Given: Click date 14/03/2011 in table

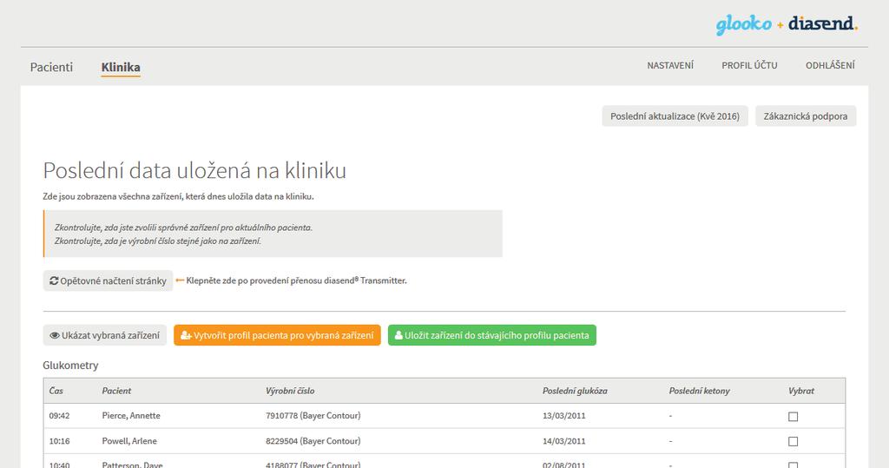Looking at the screenshot, I should pyautogui.click(x=563, y=441).
